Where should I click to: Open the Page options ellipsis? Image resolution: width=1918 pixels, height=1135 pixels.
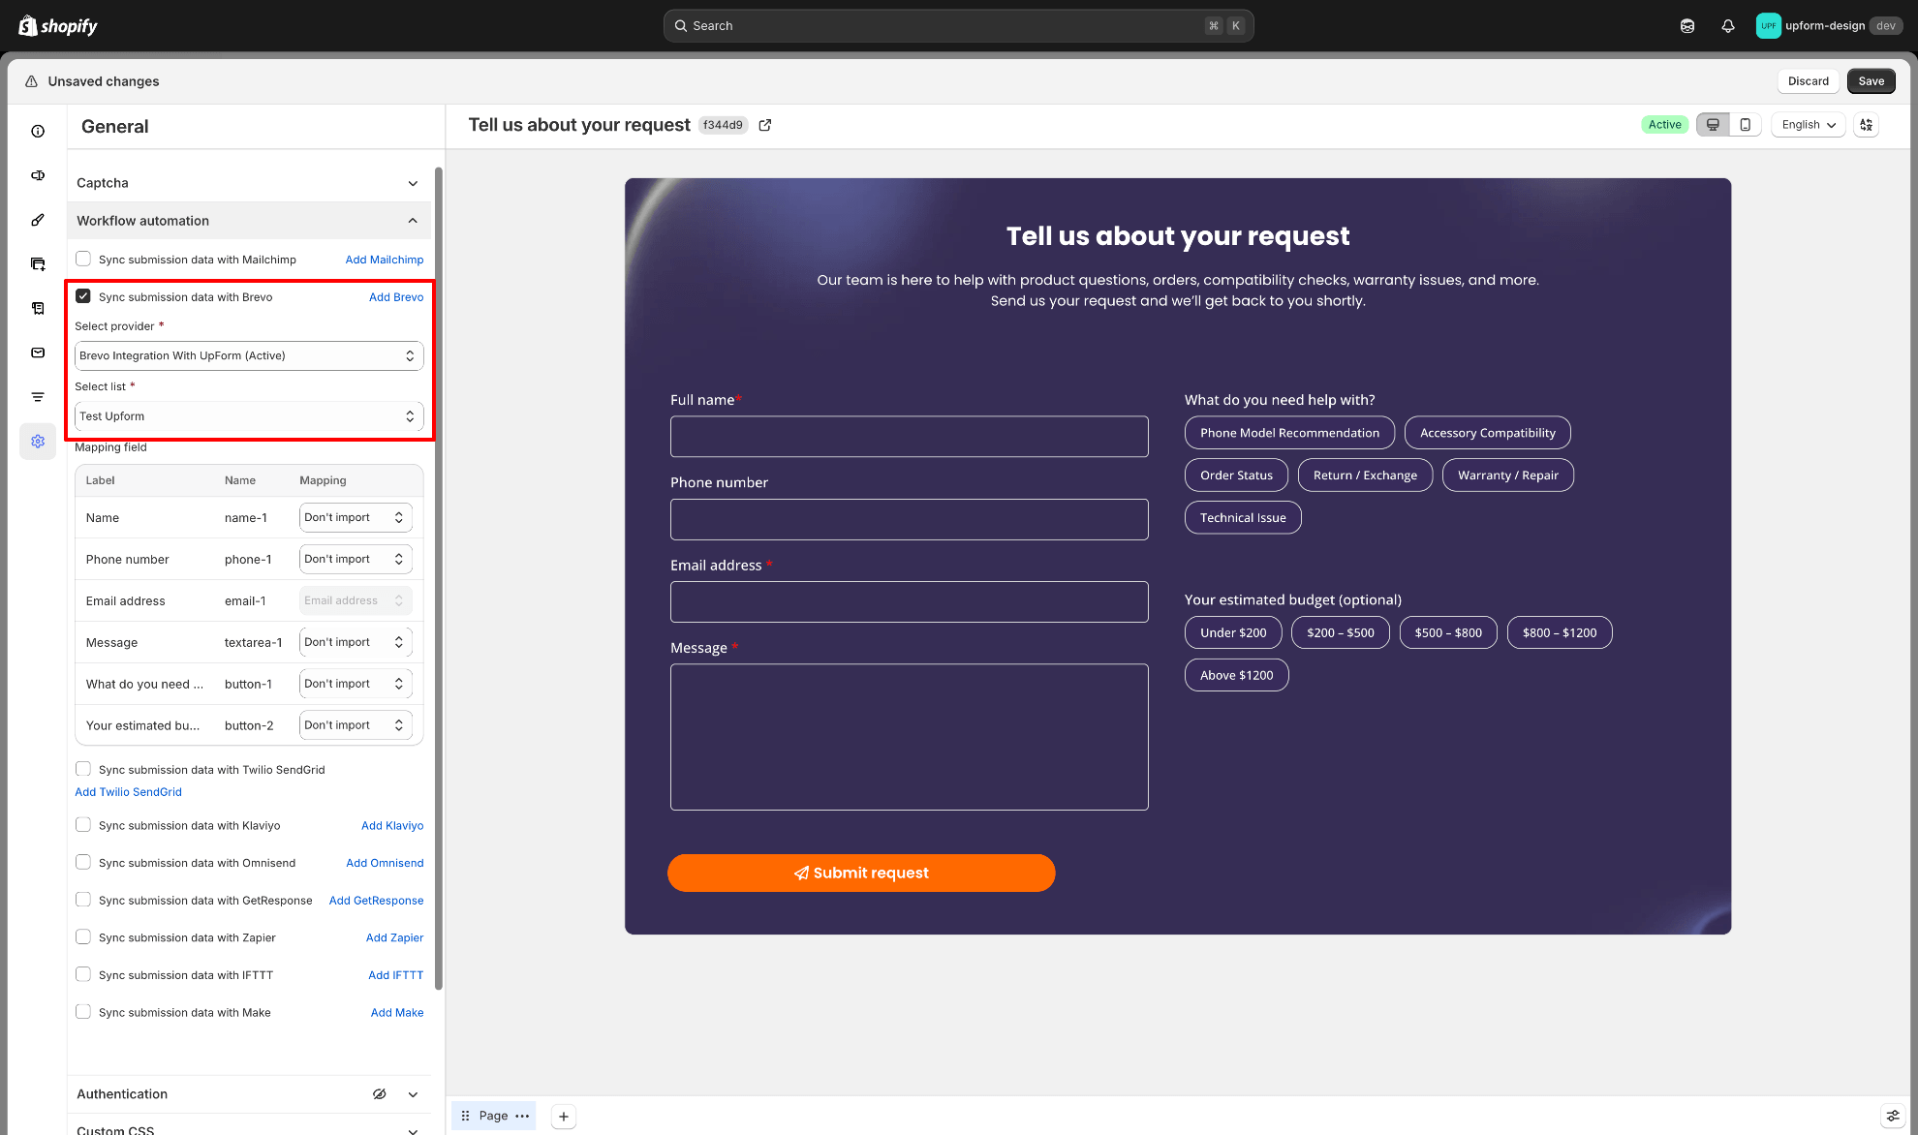click(522, 1116)
